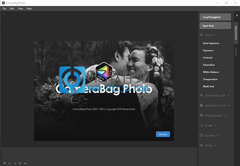Open the File menu
240x166 pixels.
coord(4,8)
